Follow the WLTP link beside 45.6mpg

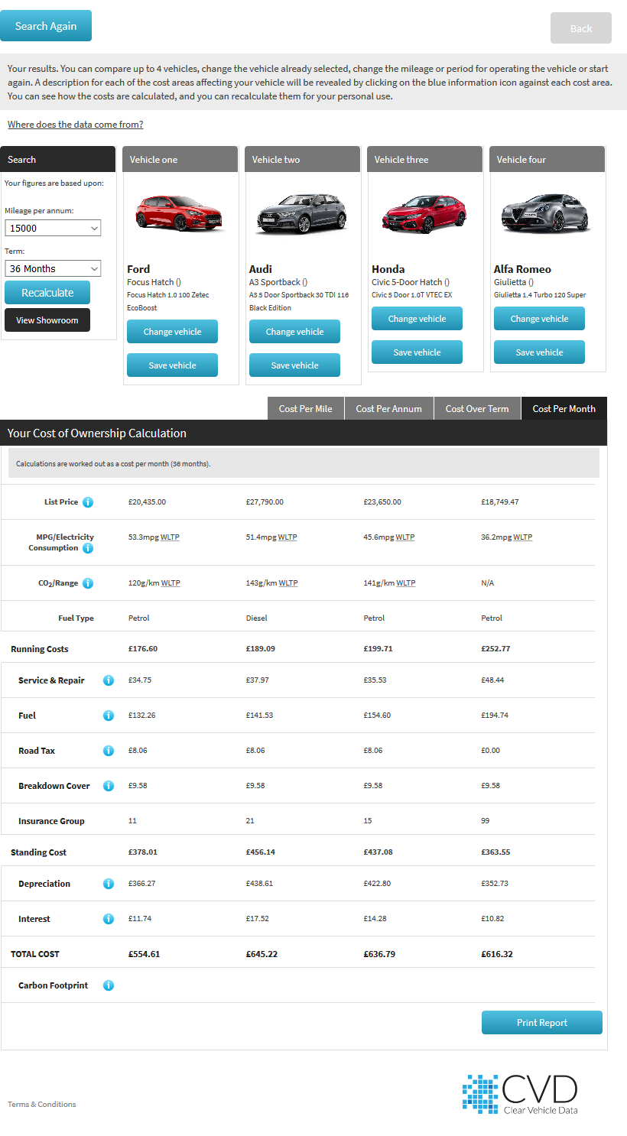click(x=405, y=537)
